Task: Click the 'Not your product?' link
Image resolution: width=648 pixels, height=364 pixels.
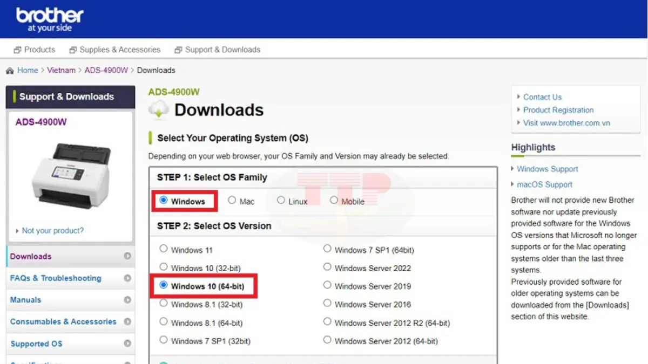Action: tap(52, 231)
